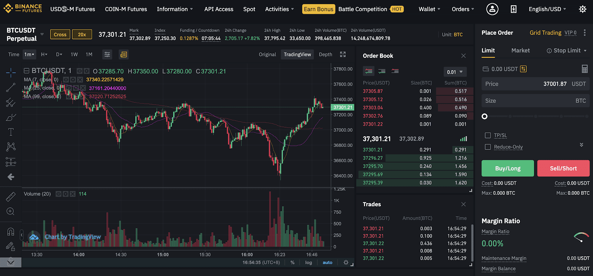Switch to the Depth chart tab
This screenshot has height=276, width=593.
pos(325,55)
